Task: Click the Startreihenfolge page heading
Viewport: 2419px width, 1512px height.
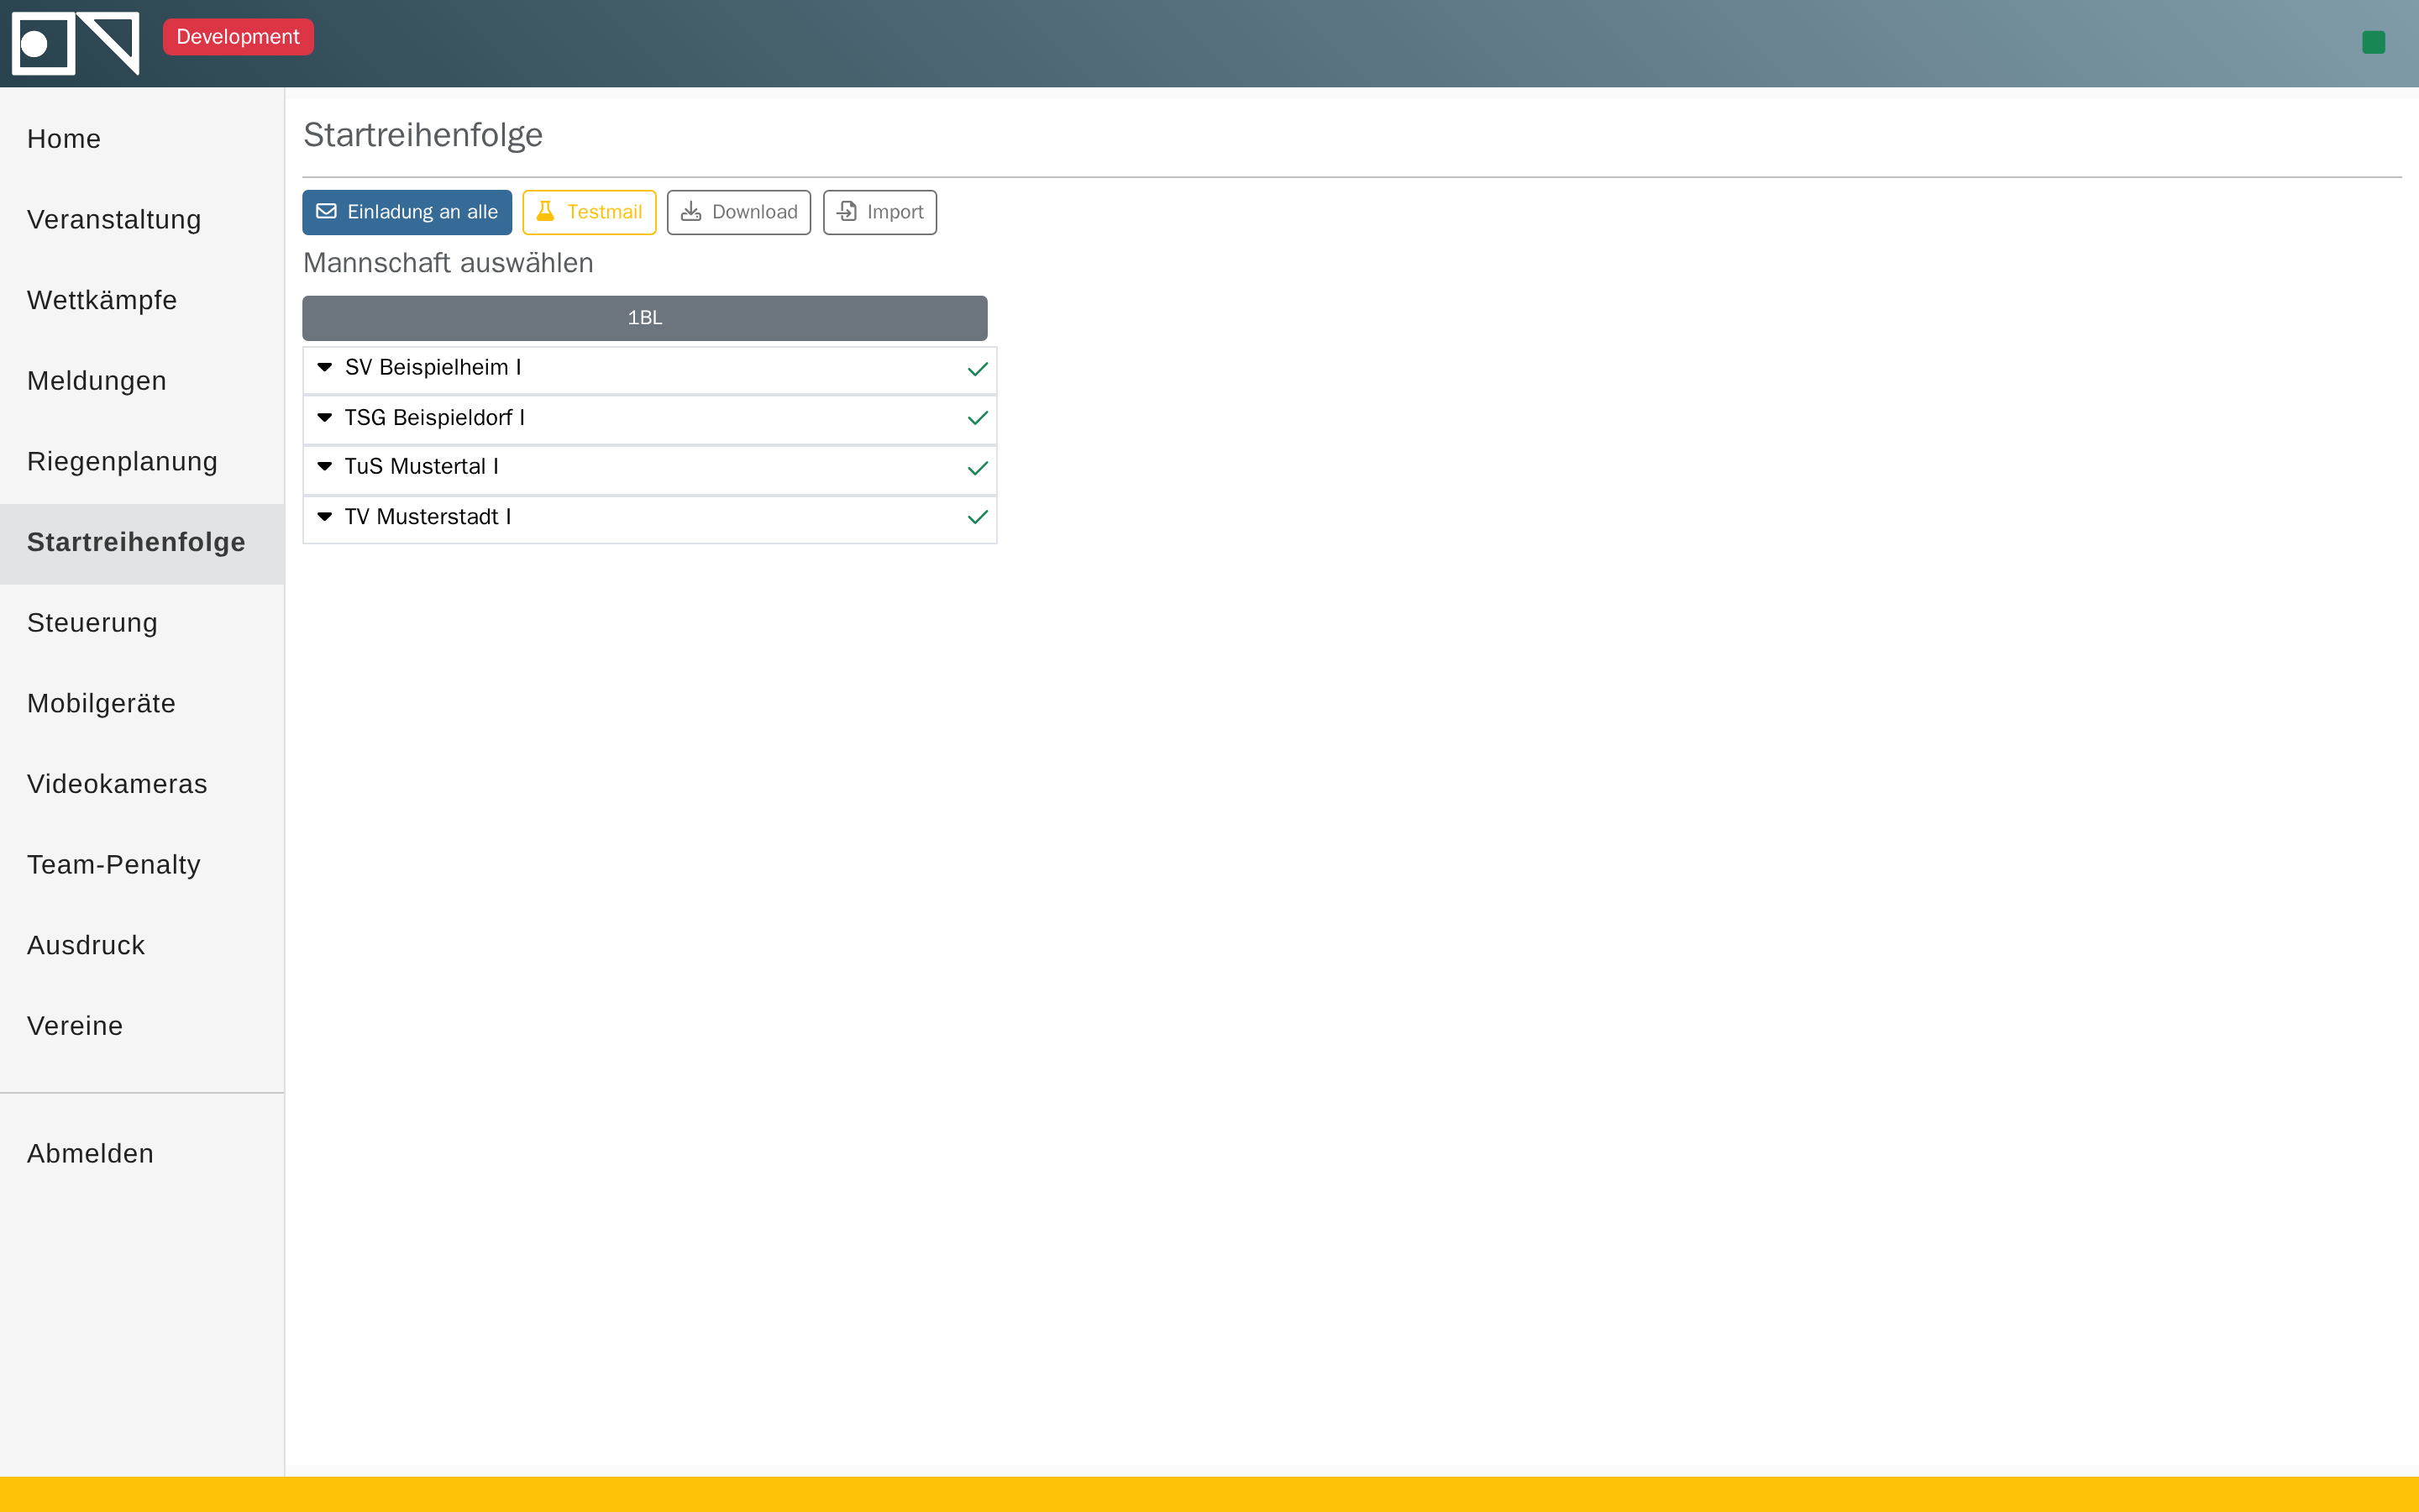Action: 422,135
